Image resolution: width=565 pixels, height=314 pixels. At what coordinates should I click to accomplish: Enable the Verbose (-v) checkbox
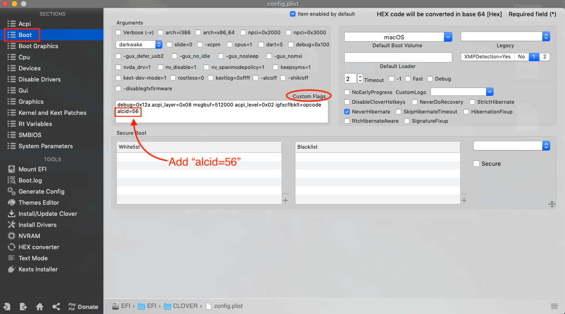click(x=119, y=32)
